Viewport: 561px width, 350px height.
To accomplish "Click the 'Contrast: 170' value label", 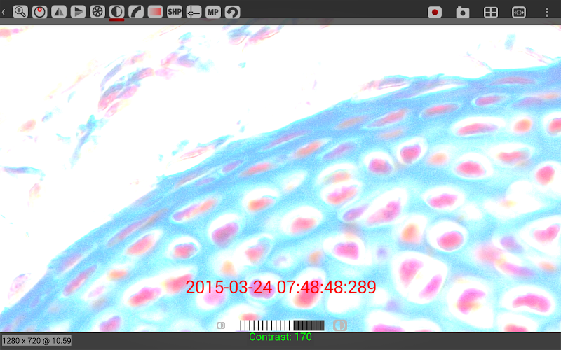I will [x=280, y=337].
